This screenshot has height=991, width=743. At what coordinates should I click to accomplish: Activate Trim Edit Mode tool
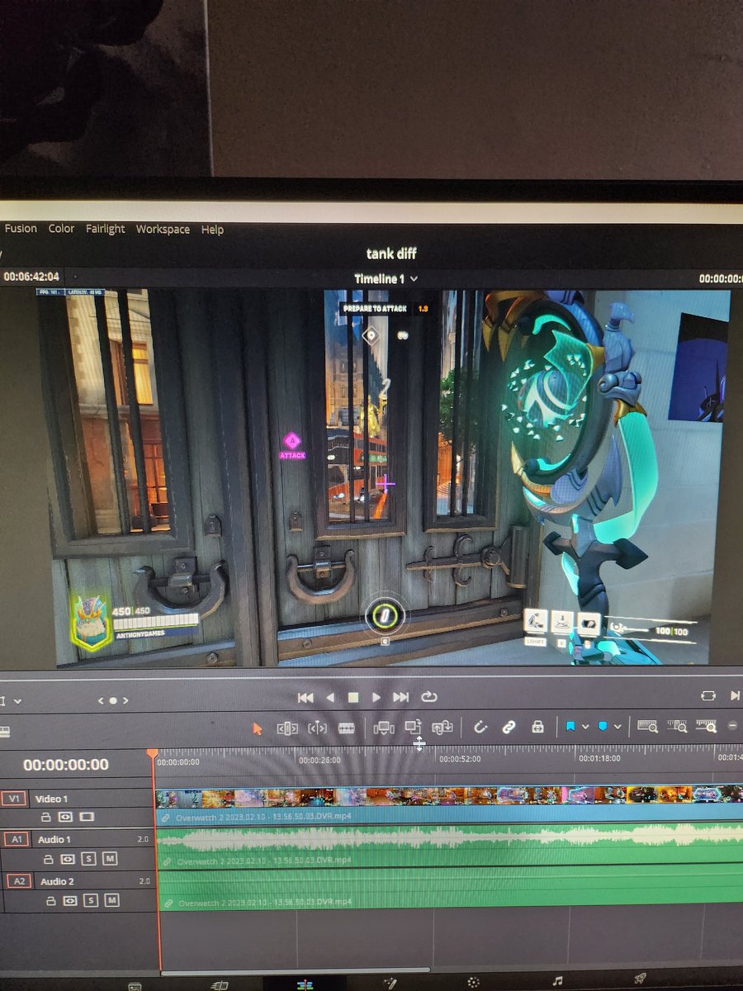[x=287, y=728]
